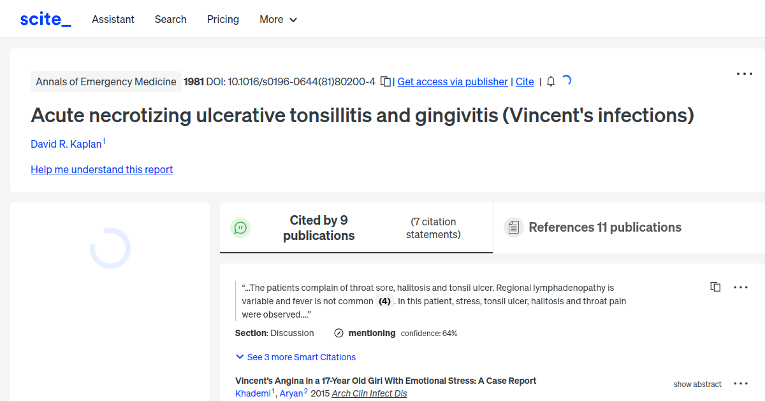The image size is (765, 401).
Task: Expand See 3 more Smart Citations
Action: pyautogui.click(x=295, y=357)
